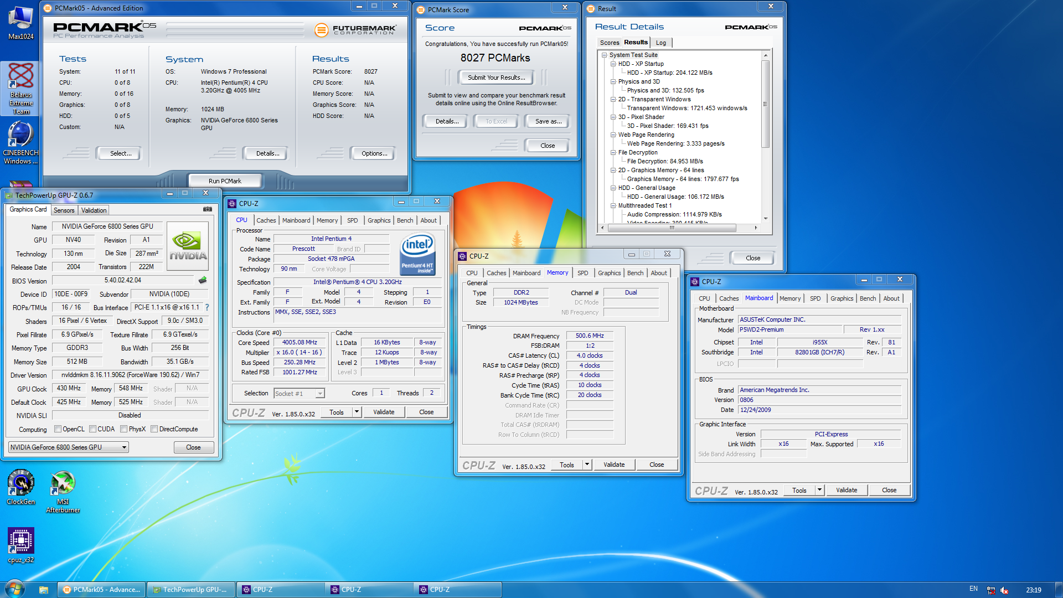Image resolution: width=1063 pixels, height=598 pixels.
Task: Enable the OpenCL checkbox in GPU-Z
Action: (x=58, y=429)
